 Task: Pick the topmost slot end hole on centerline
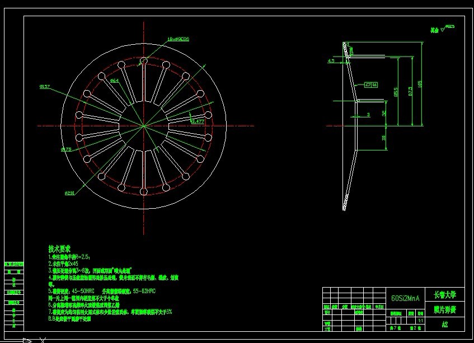(144, 62)
